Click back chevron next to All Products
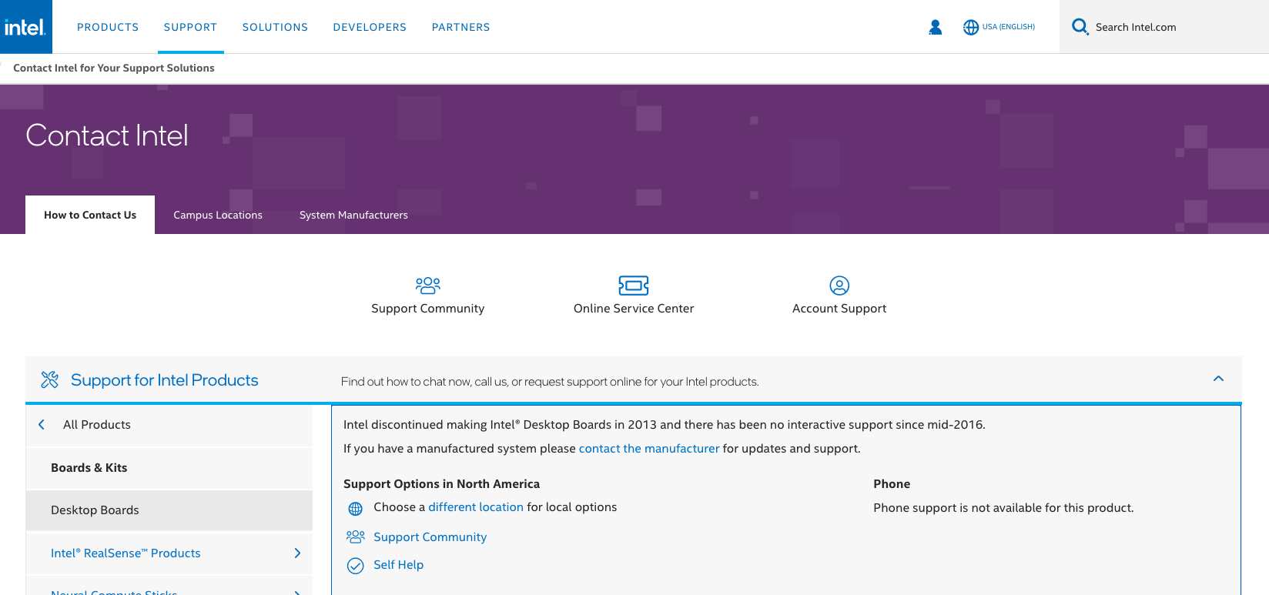 [42, 424]
